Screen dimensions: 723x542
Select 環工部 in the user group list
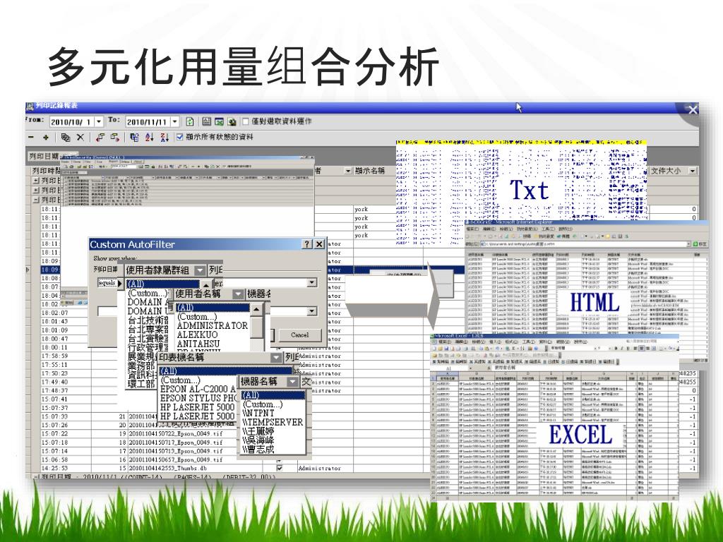pyautogui.click(x=141, y=384)
